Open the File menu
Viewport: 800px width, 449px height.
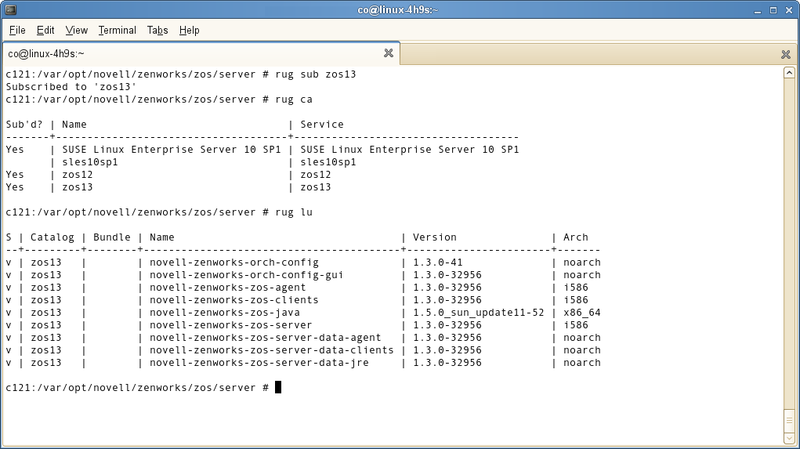[x=16, y=30]
